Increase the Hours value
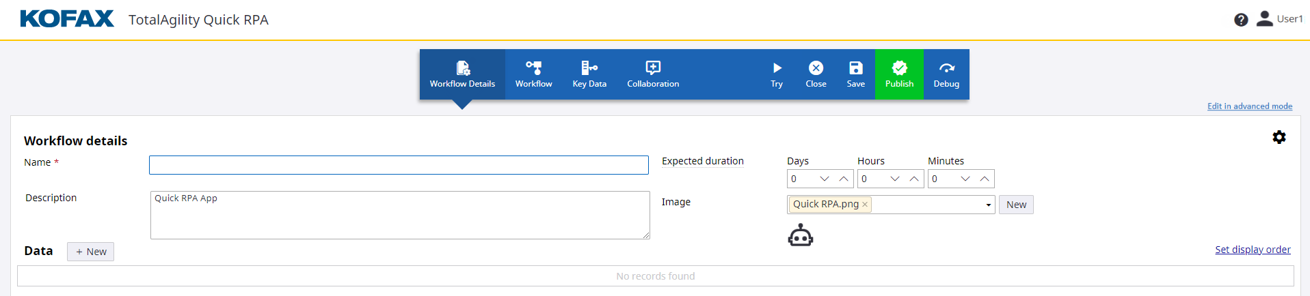Screen dimensions: 1310x296 [x=914, y=179]
